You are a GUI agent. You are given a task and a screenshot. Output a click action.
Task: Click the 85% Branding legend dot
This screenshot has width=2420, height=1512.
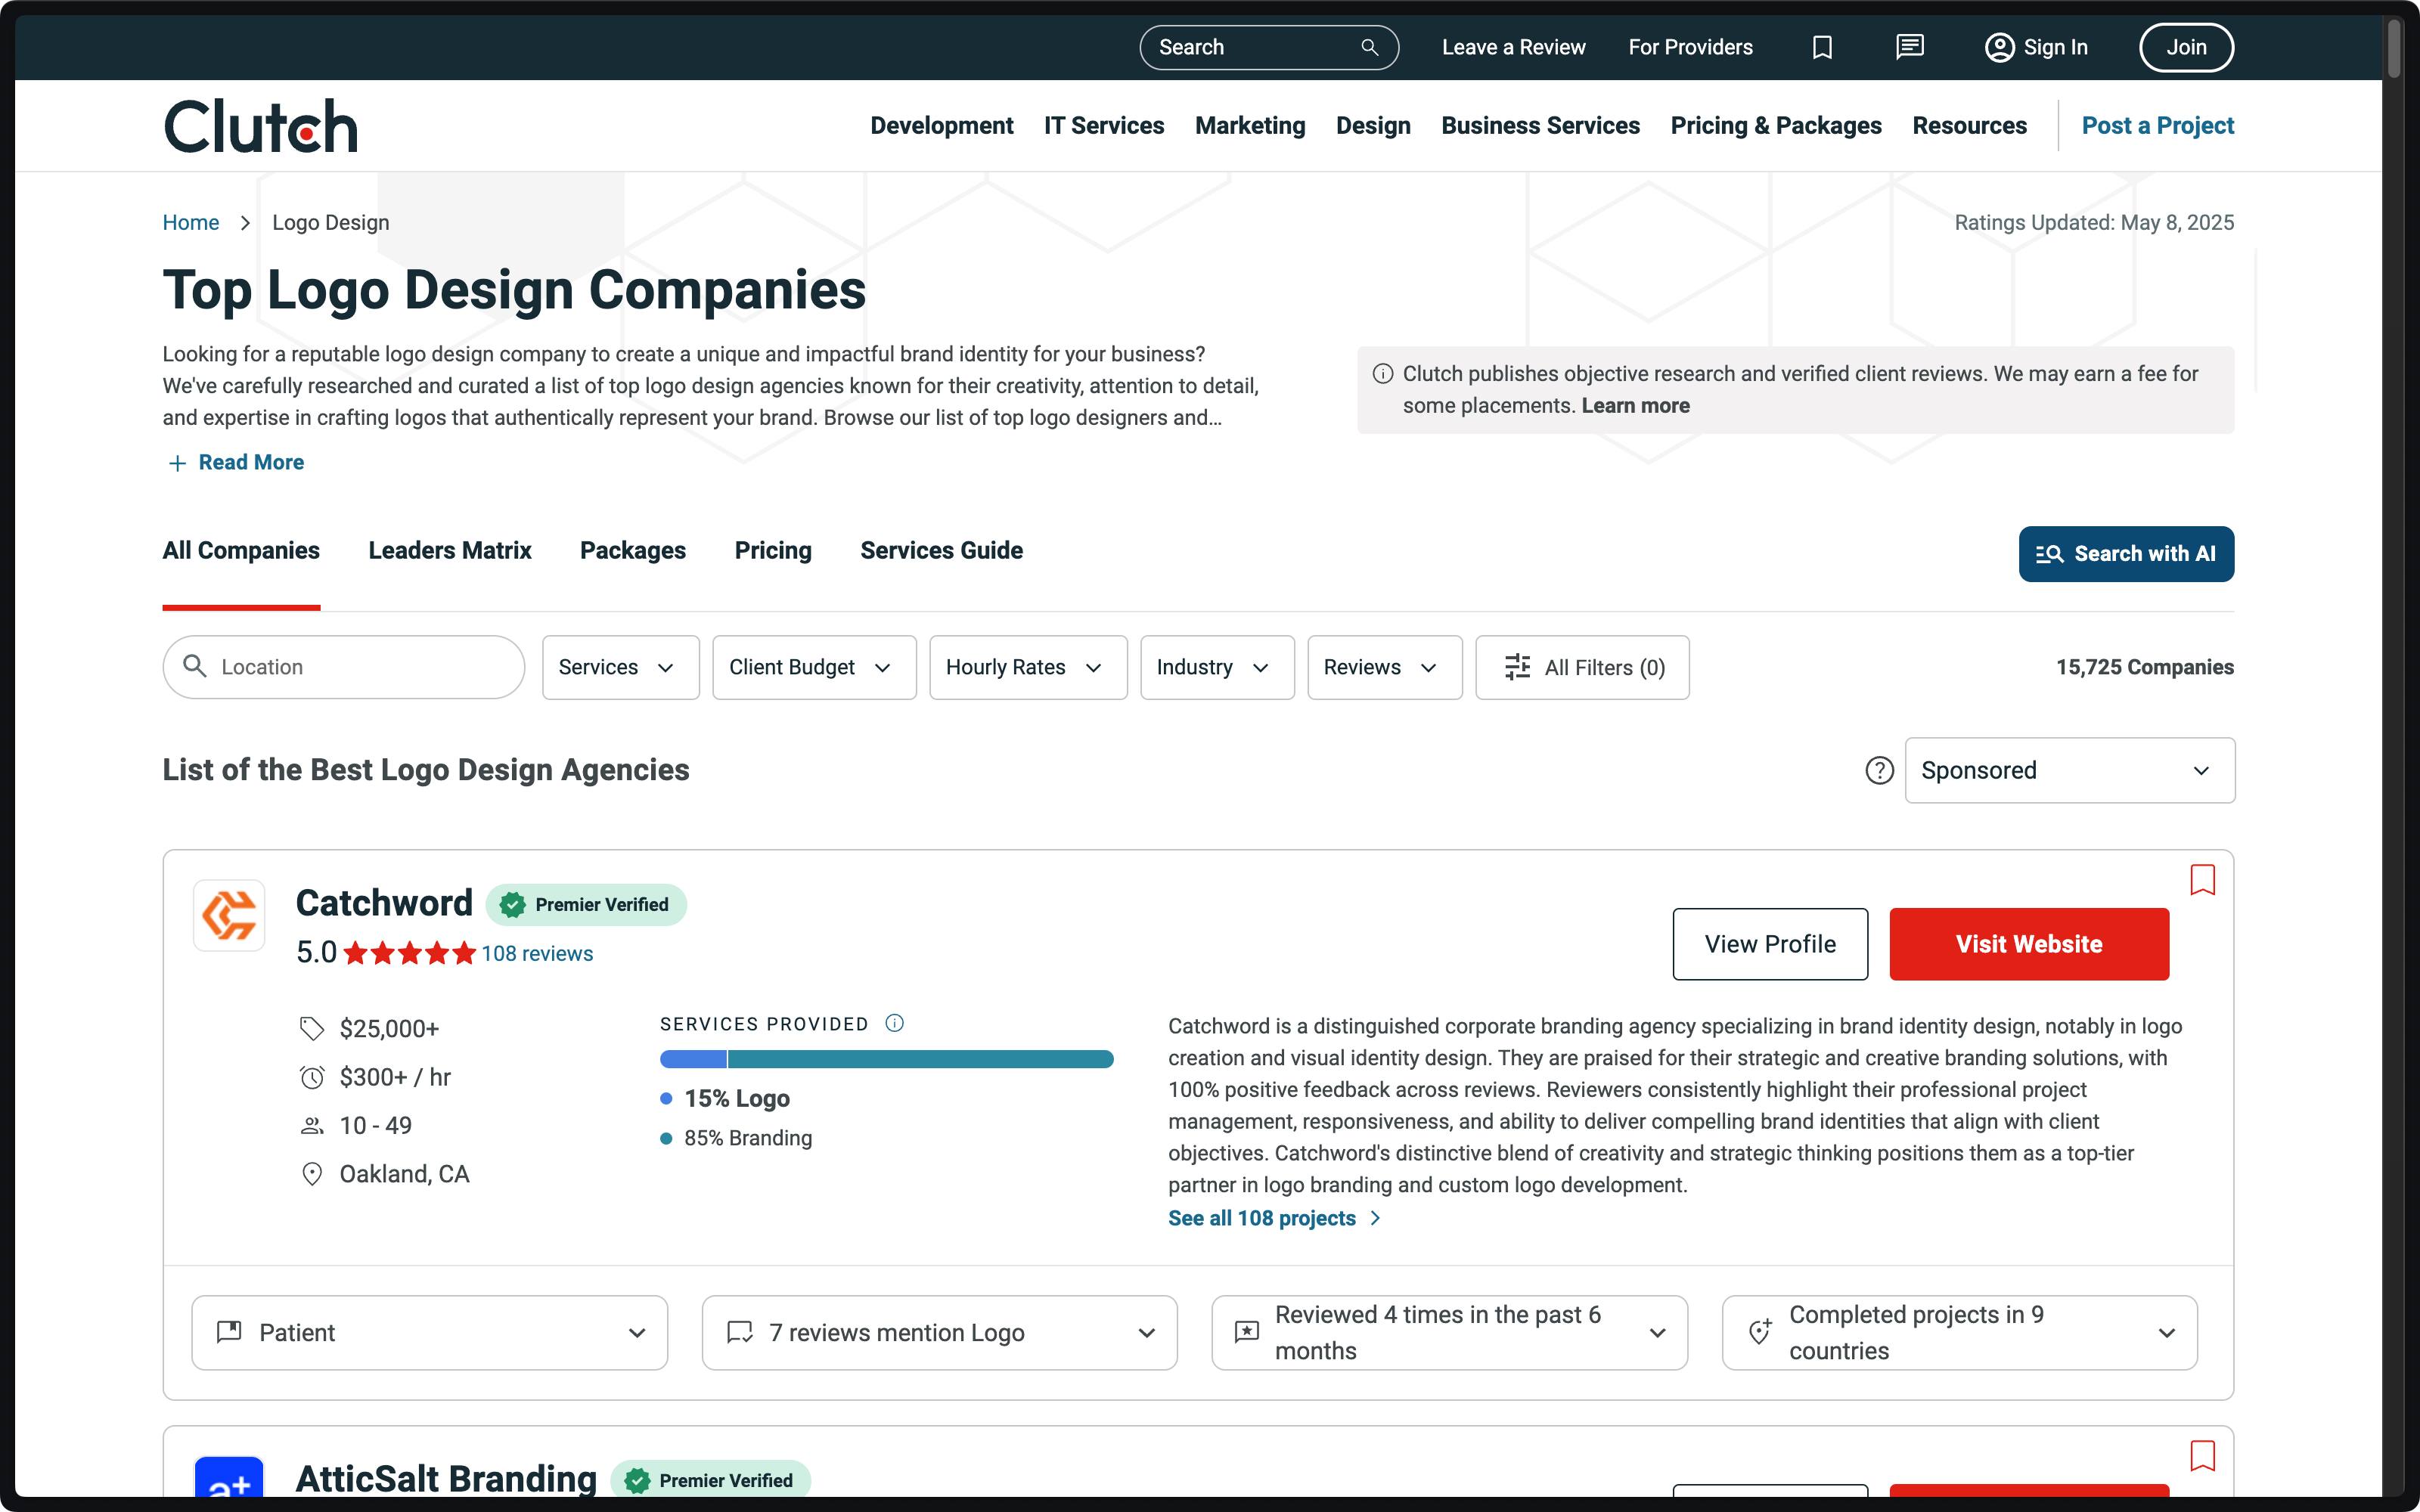tap(666, 1139)
